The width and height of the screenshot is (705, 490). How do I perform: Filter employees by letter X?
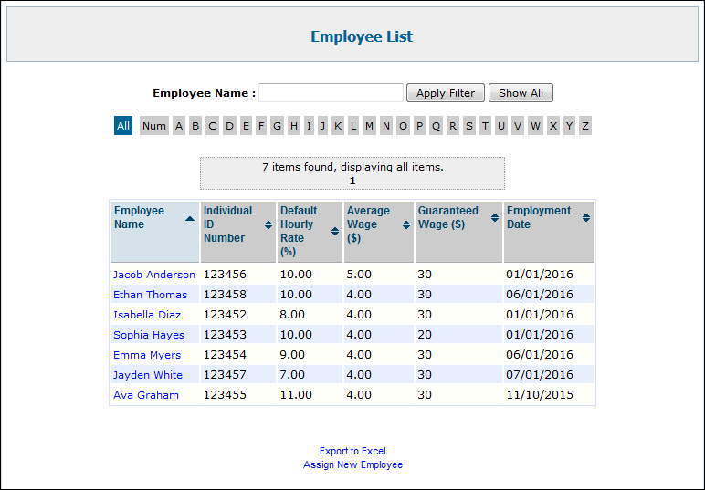click(x=553, y=126)
